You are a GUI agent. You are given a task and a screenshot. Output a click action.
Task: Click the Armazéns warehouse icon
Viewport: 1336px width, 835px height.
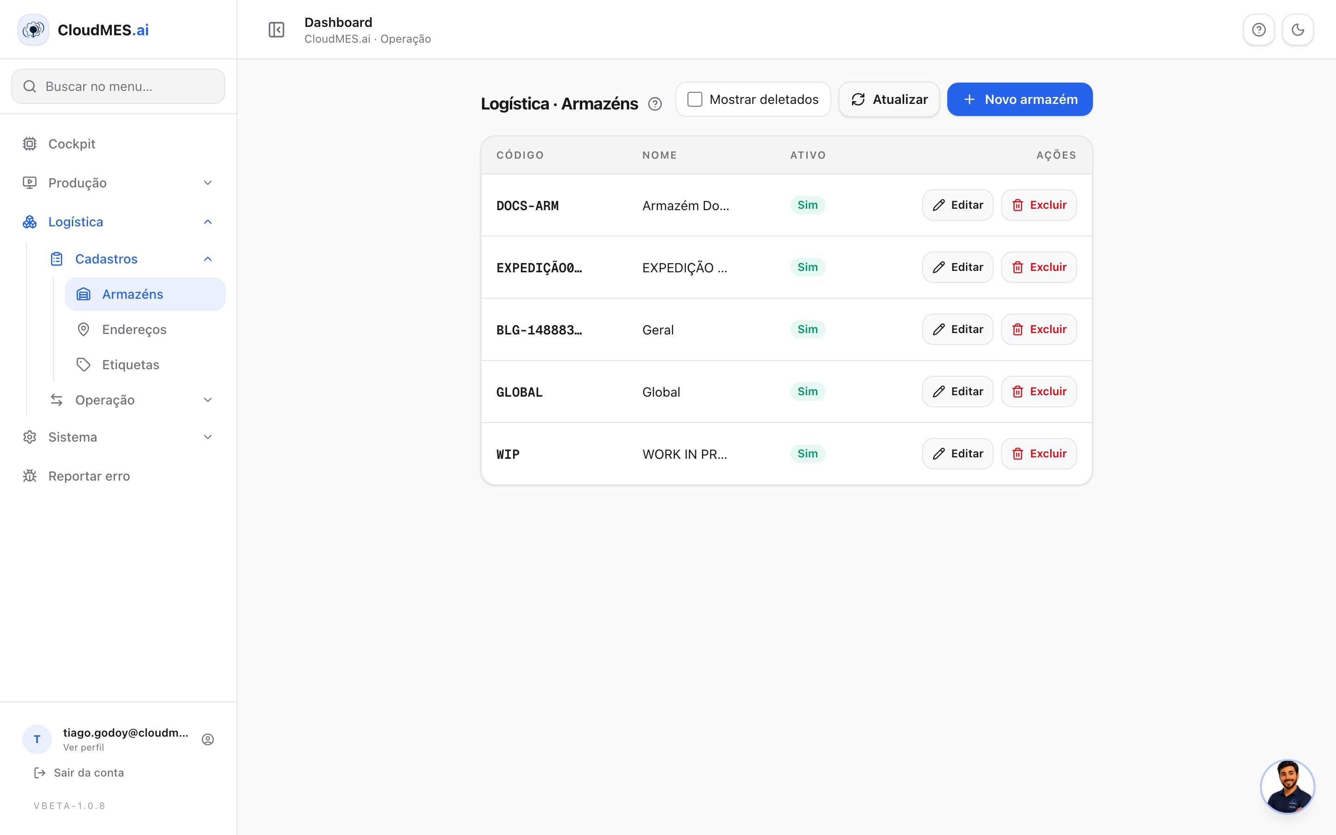tap(83, 295)
